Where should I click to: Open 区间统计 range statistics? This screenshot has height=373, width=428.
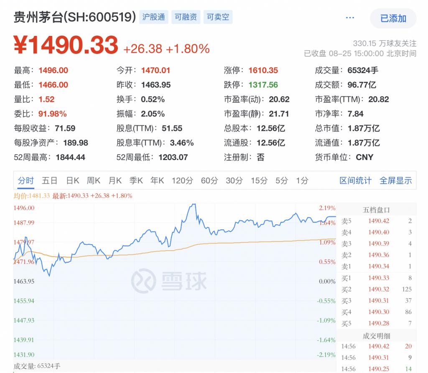(355, 180)
